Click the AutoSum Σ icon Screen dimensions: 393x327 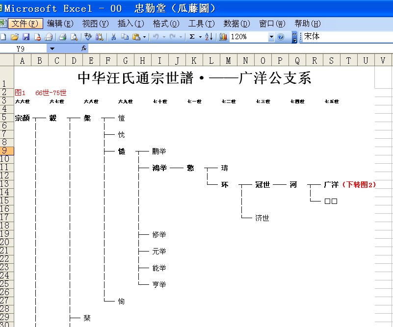pyautogui.click(x=192, y=36)
